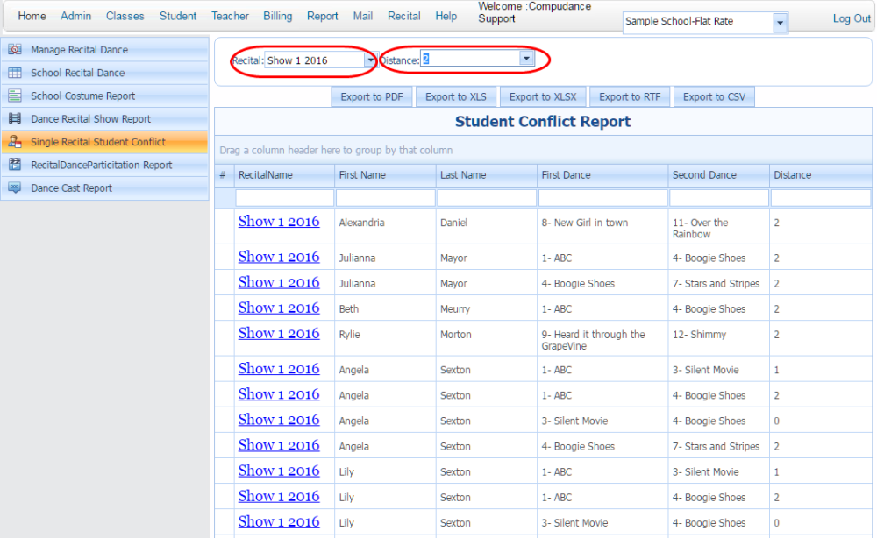This screenshot has width=877, height=538.
Task: Open the Recital menu
Action: pyautogui.click(x=403, y=16)
